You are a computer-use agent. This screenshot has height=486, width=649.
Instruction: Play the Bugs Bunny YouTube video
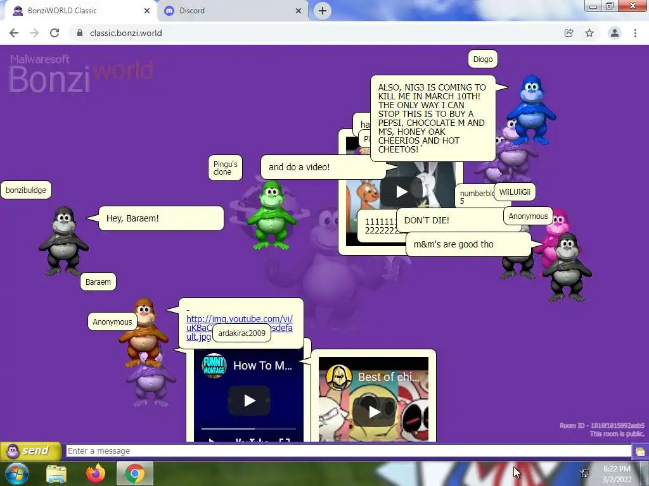click(401, 192)
